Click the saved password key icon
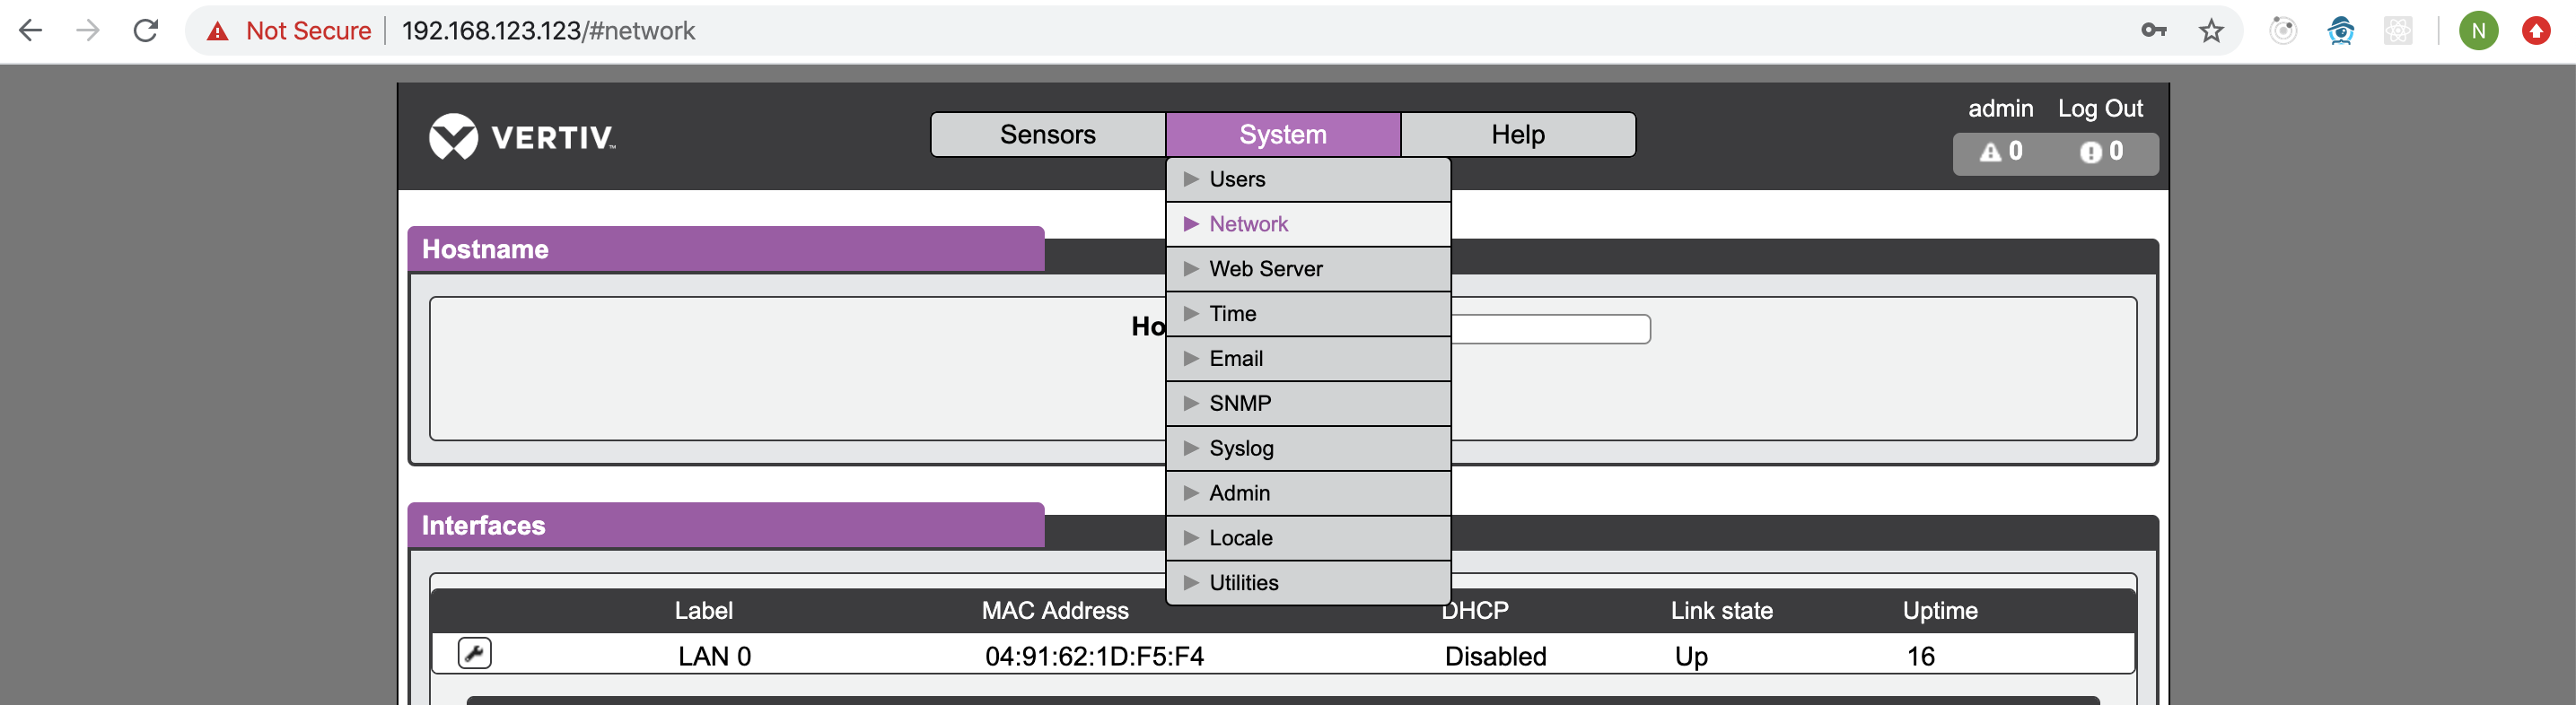Screen dimensions: 2576x705 [x=2153, y=31]
